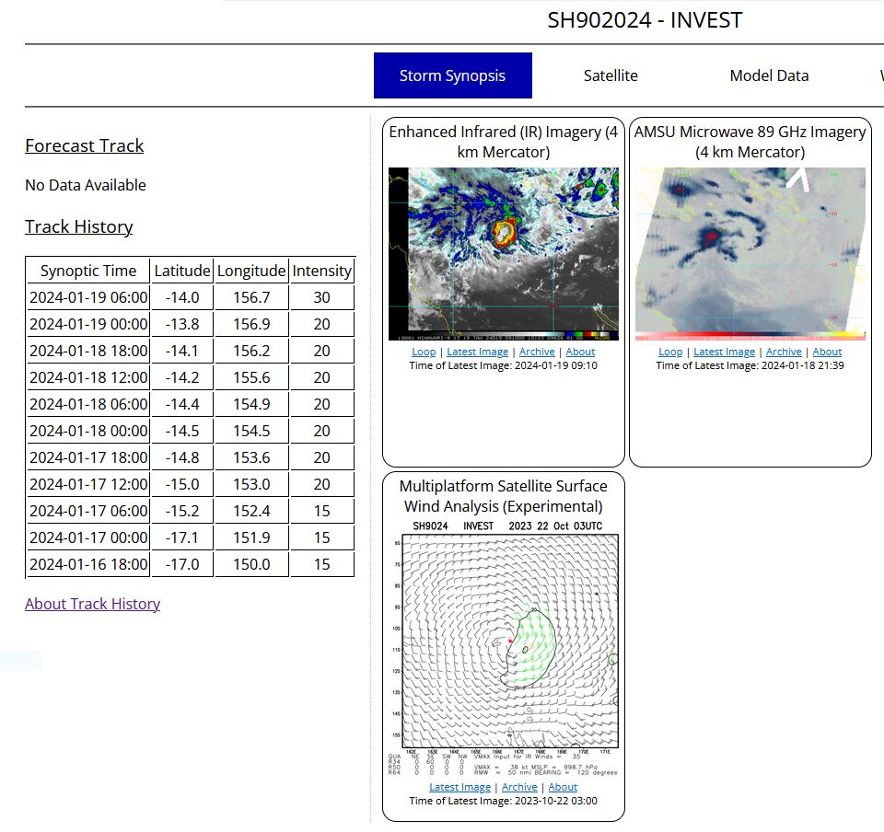
Task: Click the Synoptic Time column header
Action: pyautogui.click(x=88, y=271)
